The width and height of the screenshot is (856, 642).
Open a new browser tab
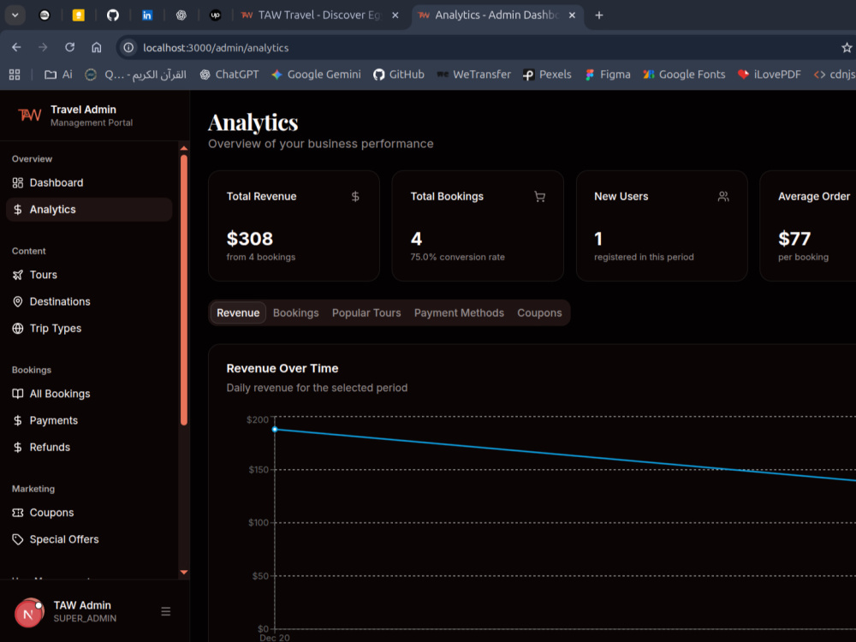599,15
